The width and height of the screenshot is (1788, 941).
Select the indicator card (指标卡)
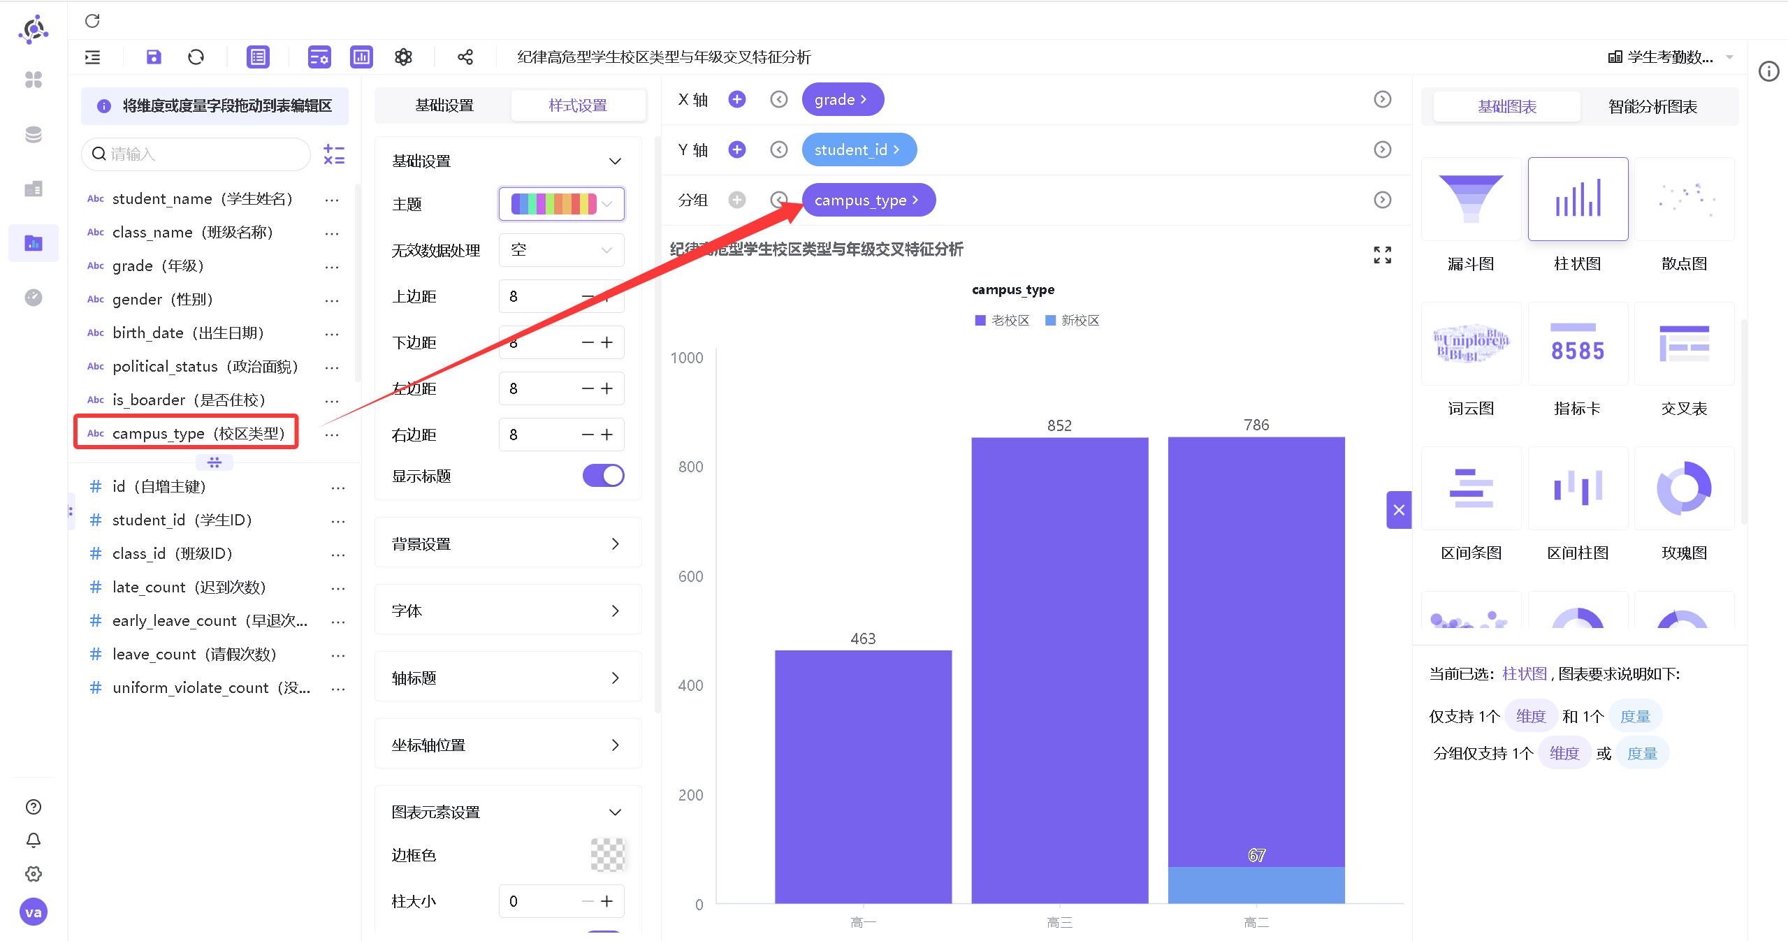(x=1578, y=344)
